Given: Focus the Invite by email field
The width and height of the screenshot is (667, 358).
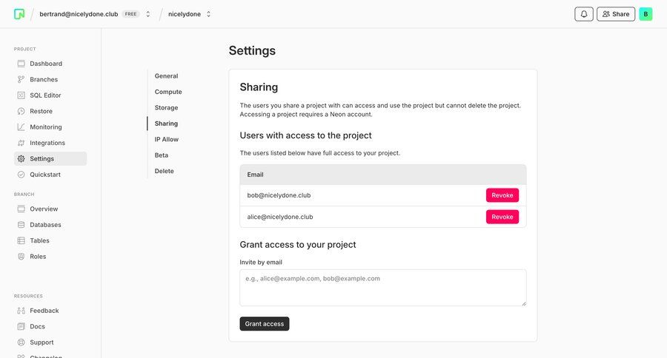Looking at the screenshot, I should (x=382, y=287).
